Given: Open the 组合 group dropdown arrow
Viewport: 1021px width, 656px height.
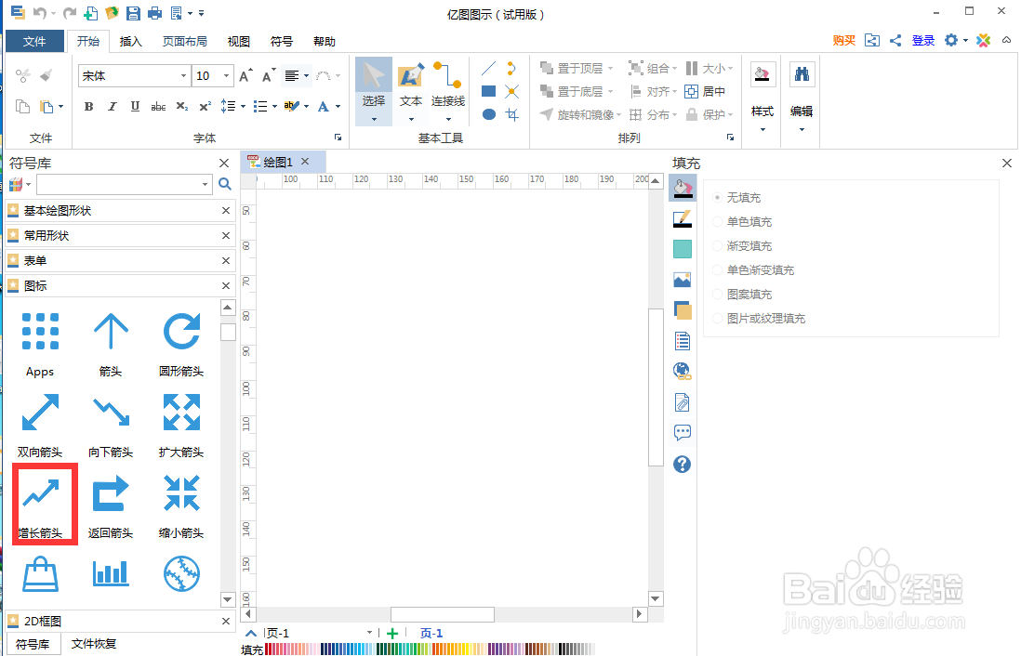Looking at the screenshot, I should (675, 67).
